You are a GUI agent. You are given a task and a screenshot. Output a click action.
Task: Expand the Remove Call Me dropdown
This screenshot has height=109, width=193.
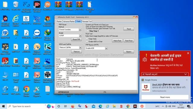(81, 48)
